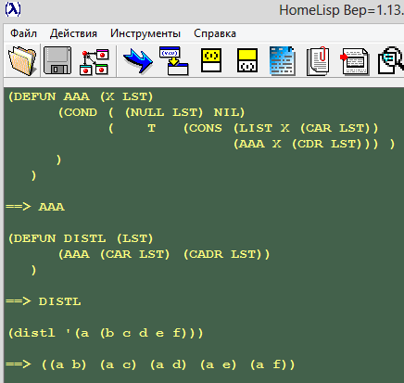This screenshot has height=383, width=404.
Task: Click the blue listing document icon
Action: click(x=283, y=60)
